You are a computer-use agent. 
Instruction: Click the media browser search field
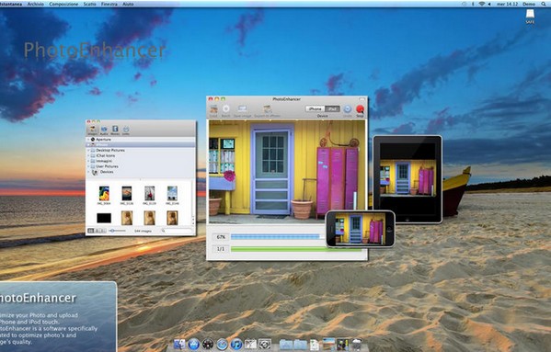tap(177, 231)
